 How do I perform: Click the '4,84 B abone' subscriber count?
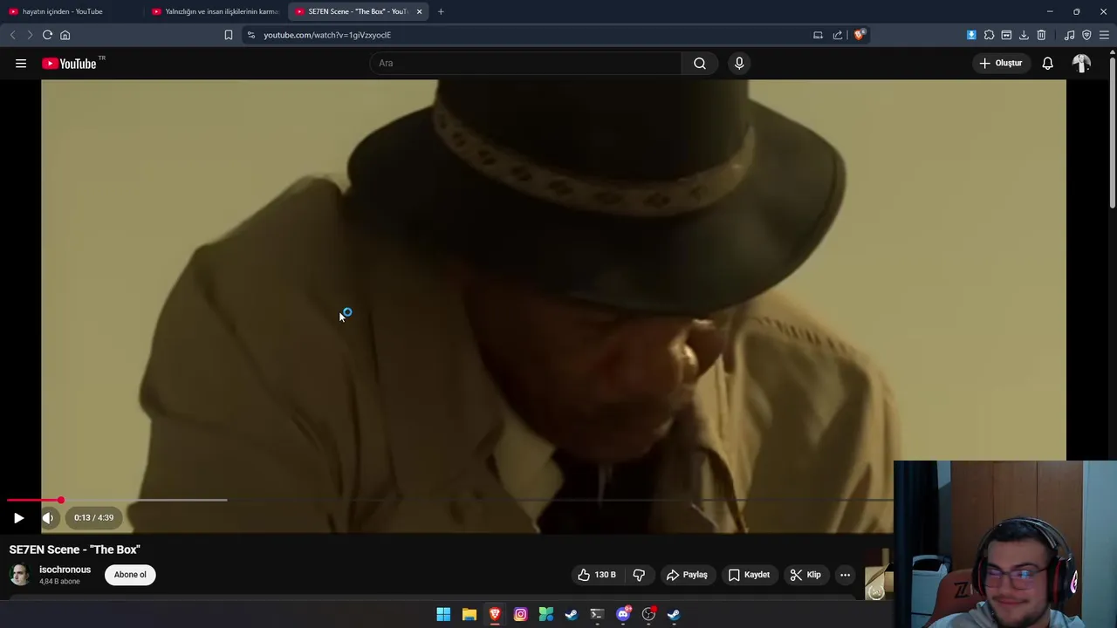[60, 581]
